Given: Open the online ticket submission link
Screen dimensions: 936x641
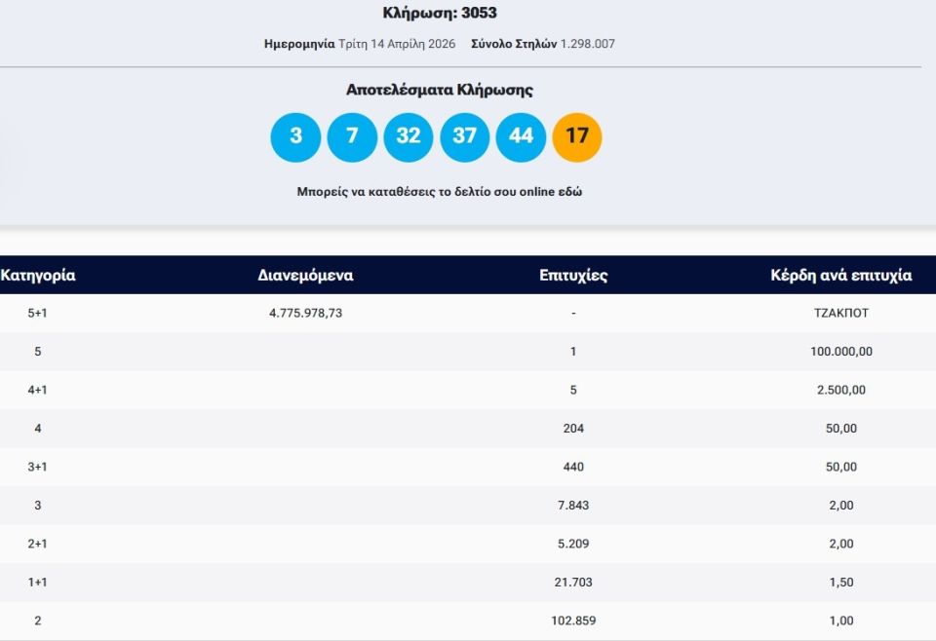Looking at the screenshot, I should [439, 192].
